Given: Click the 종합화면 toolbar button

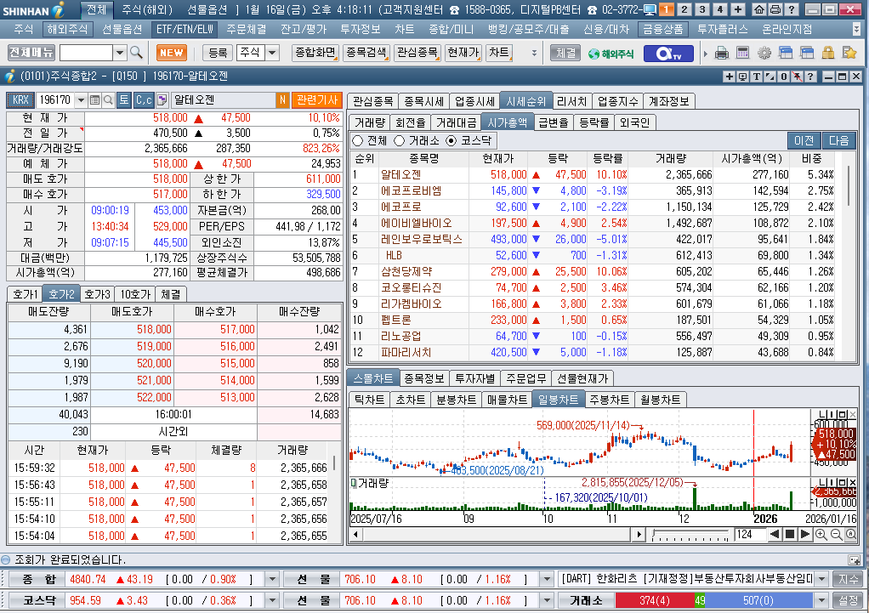Looking at the screenshot, I should [315, 53].
